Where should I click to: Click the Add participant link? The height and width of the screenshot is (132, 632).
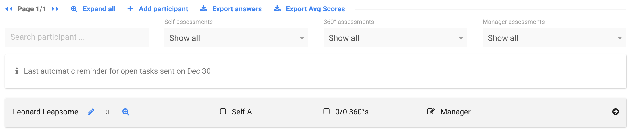[164, 9]
